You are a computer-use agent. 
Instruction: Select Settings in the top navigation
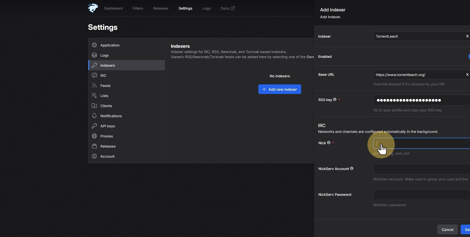(185, 8)
